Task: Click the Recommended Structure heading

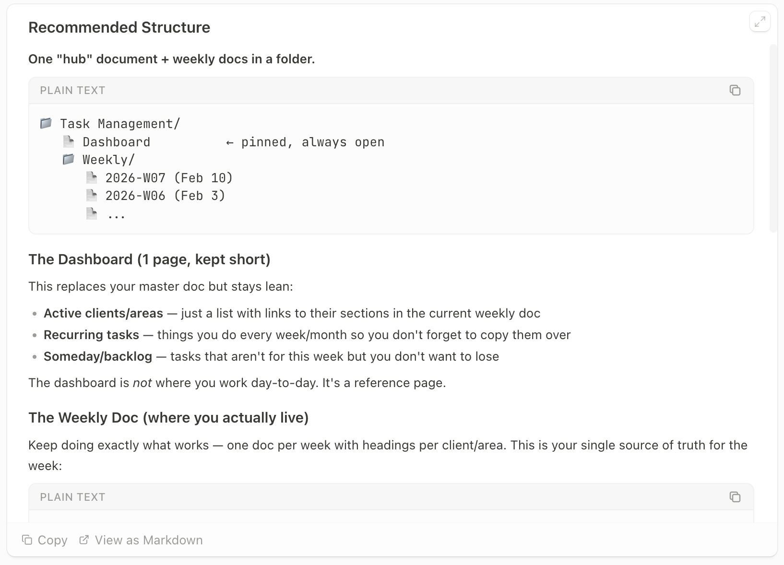Action: (x=119, y=27)
